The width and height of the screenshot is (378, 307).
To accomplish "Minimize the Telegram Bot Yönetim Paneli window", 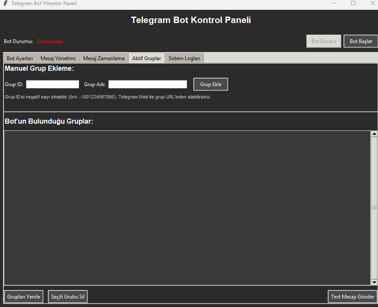I will pyautogui.click(x=334, y=3).
